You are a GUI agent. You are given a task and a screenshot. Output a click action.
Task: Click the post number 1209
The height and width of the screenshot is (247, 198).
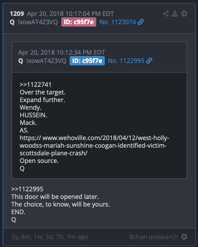pos(17,14)
